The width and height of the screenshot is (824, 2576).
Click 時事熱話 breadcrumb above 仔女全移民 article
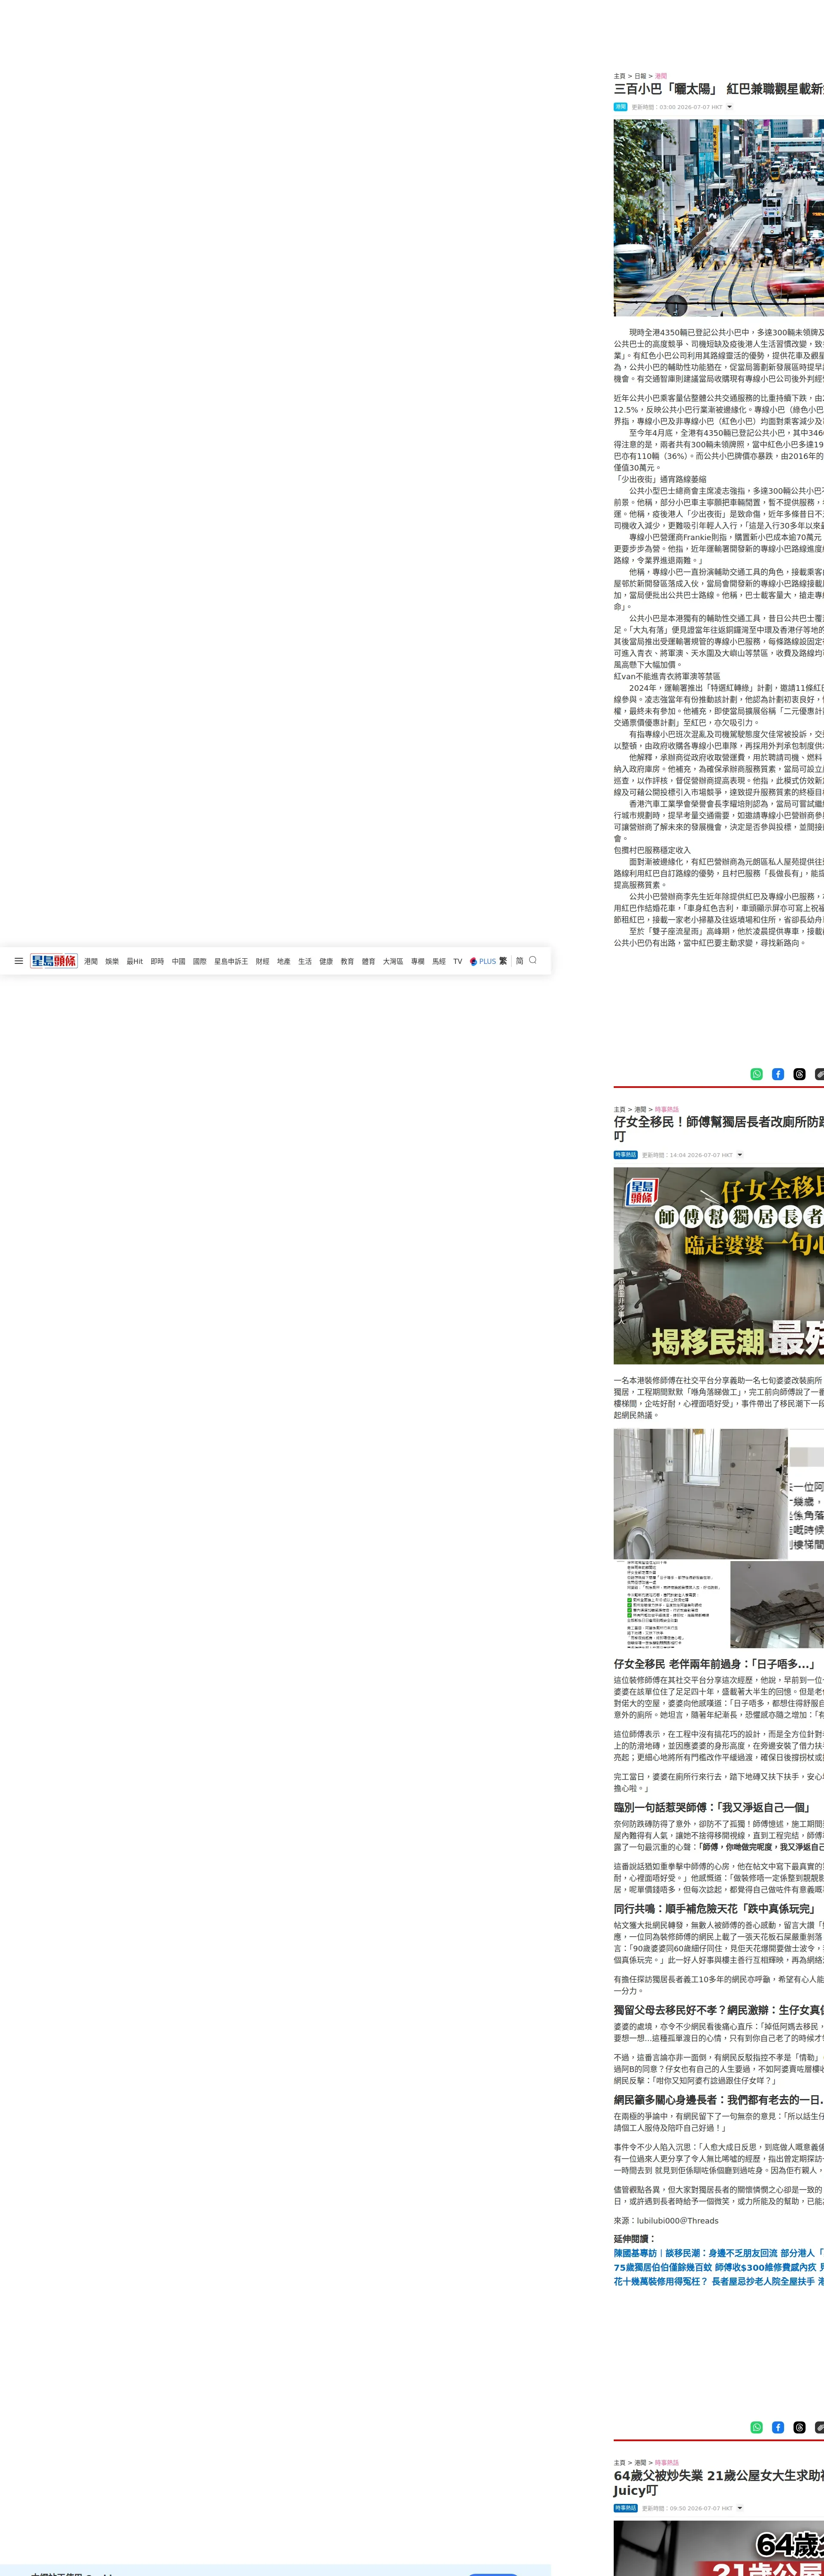coord(667,1109)
